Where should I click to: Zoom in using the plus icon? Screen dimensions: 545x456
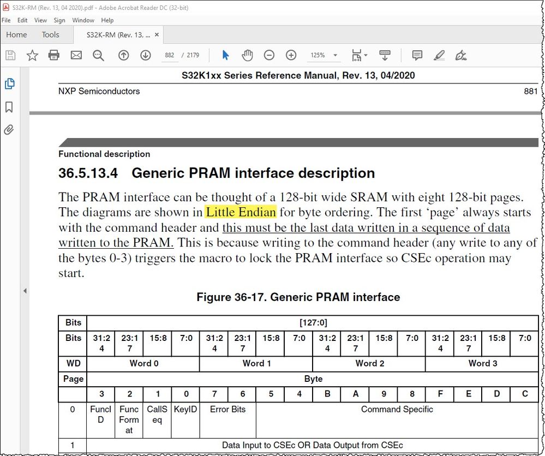291,55
